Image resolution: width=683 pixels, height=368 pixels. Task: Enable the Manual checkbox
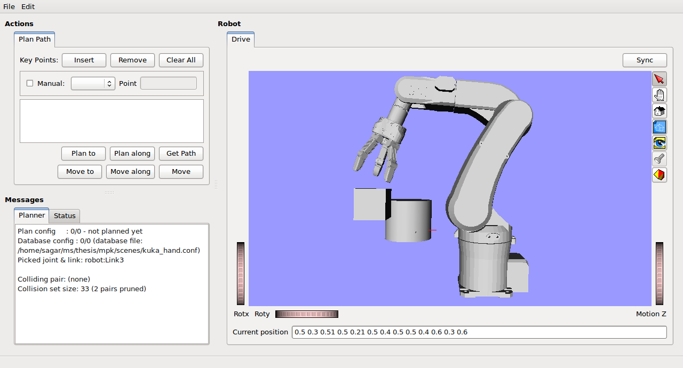tap(30, 83)
